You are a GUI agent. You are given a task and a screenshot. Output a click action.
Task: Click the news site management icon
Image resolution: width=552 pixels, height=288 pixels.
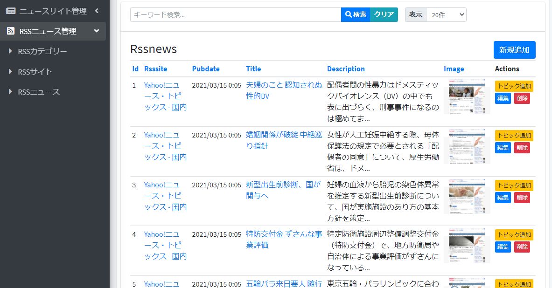click(x=10, y=11)
